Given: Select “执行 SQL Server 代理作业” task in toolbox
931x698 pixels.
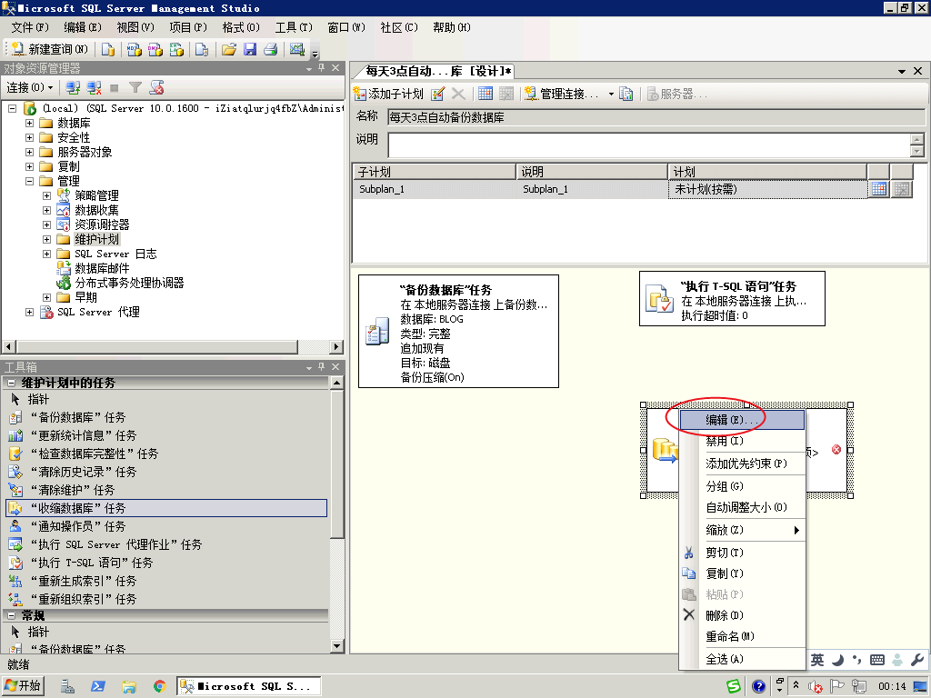Looking at the screenshot, I should click(167, 544).
